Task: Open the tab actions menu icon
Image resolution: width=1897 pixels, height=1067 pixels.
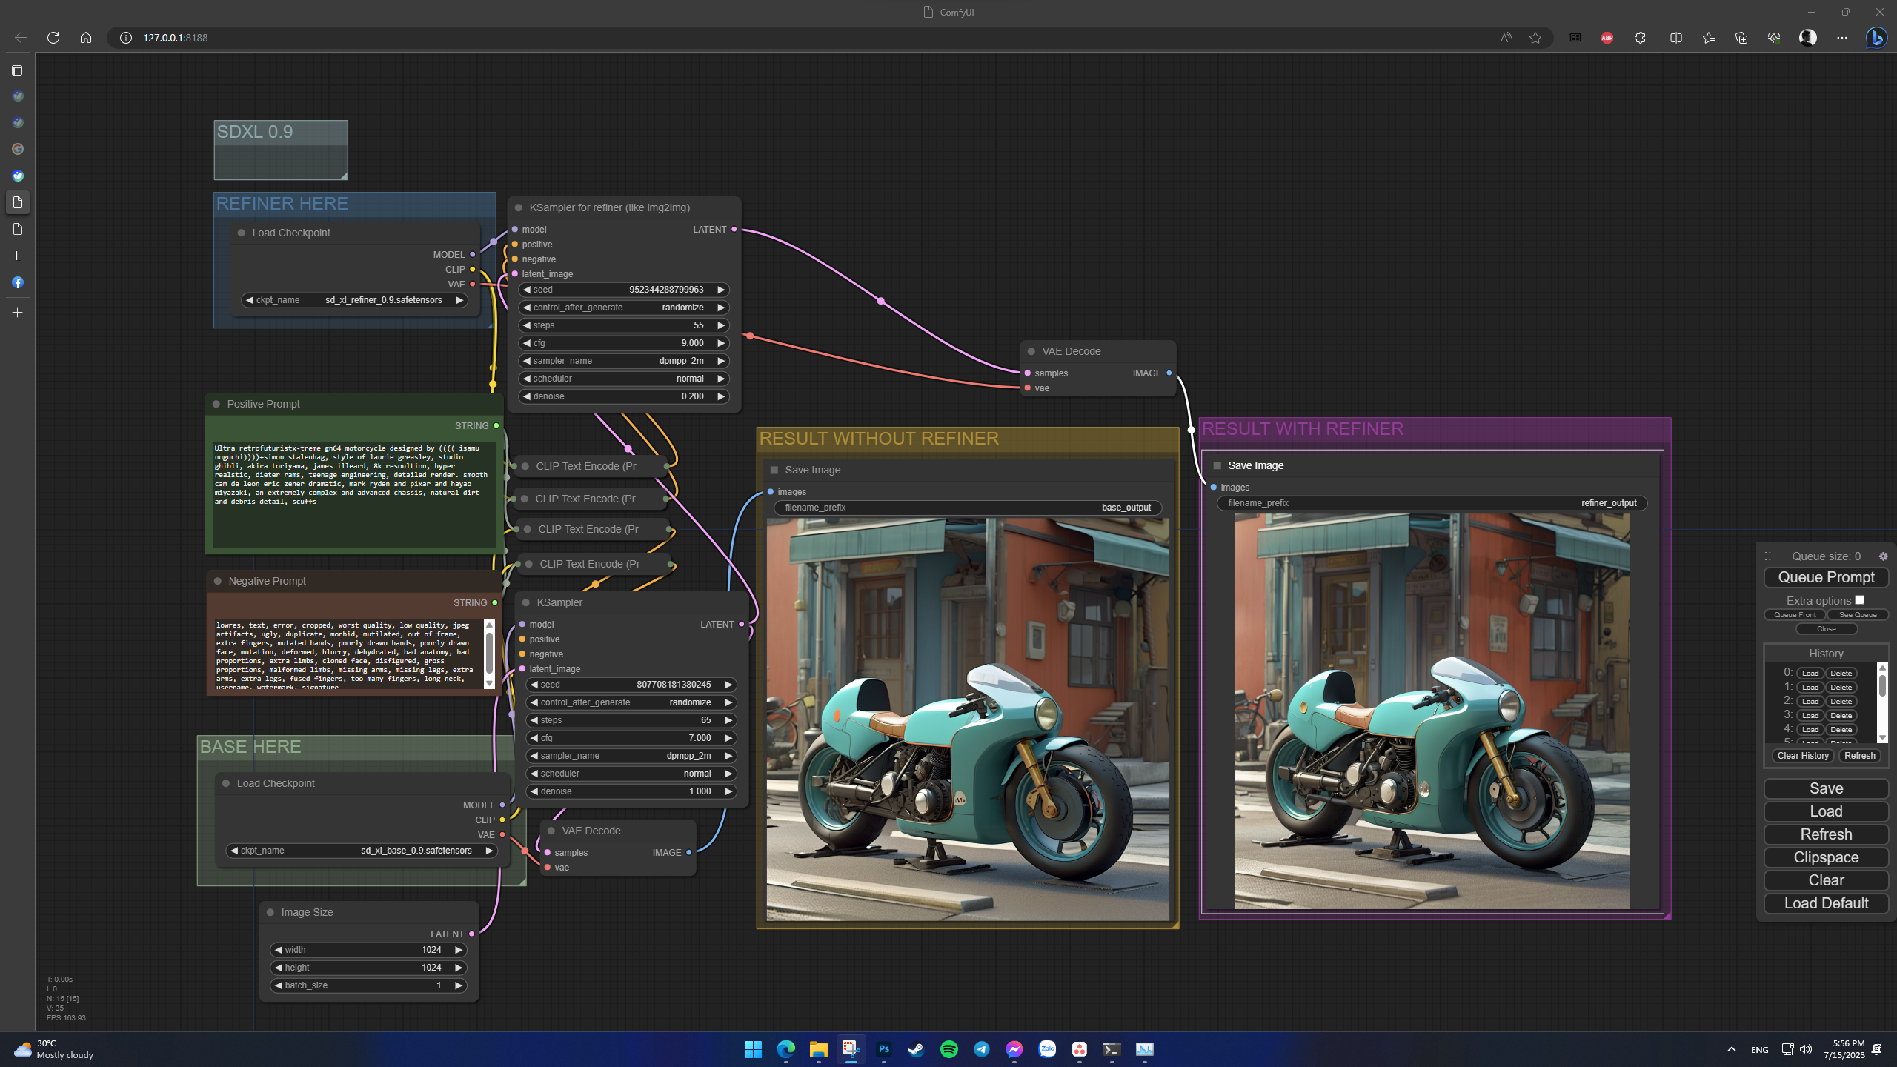Action: coord(17,70)
